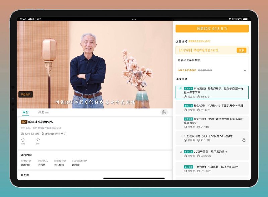
Task: Tap the circular floating badge beside the 简介 tab
Action: (164, 112)
